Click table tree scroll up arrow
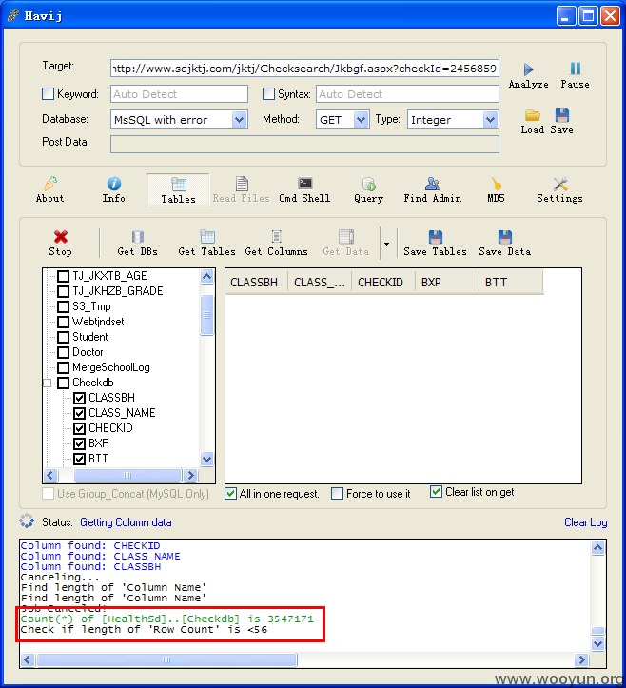The width and height of the screenshot is (626, 688). (206, 276)
